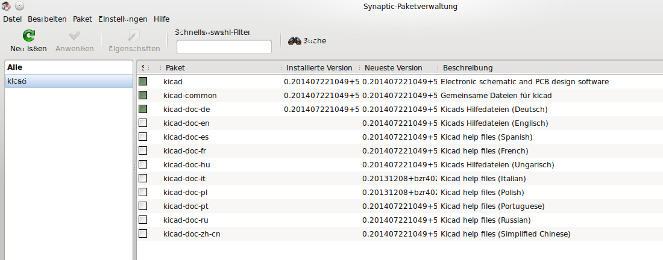Sort by status S column header
The width and height of the screenshot is (663, 260).
pyautogui.click(x=143, y=68)
